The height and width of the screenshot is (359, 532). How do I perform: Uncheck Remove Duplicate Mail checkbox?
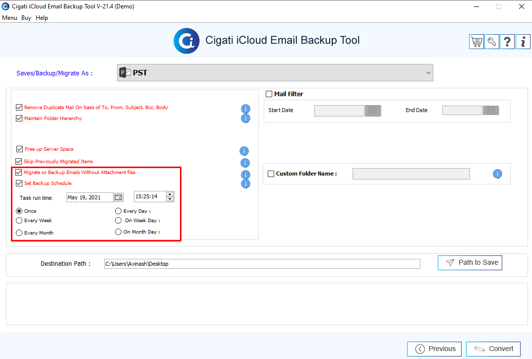(19, 107)
